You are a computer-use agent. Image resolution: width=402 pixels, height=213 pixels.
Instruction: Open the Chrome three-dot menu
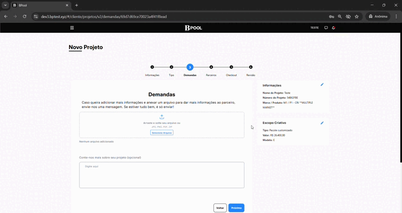click(x=396, y=16)
